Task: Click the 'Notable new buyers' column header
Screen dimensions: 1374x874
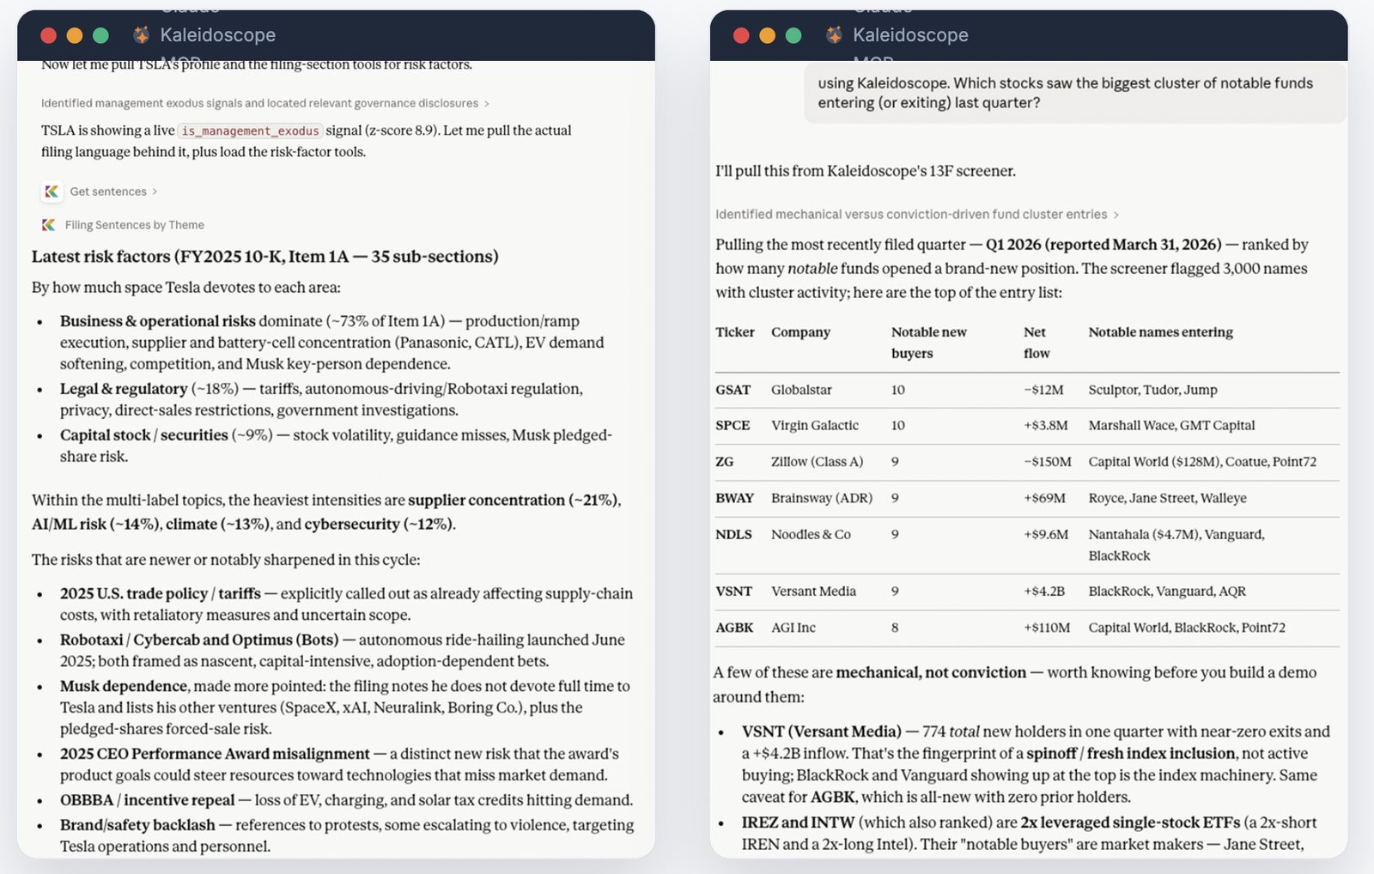Action: 928,343
